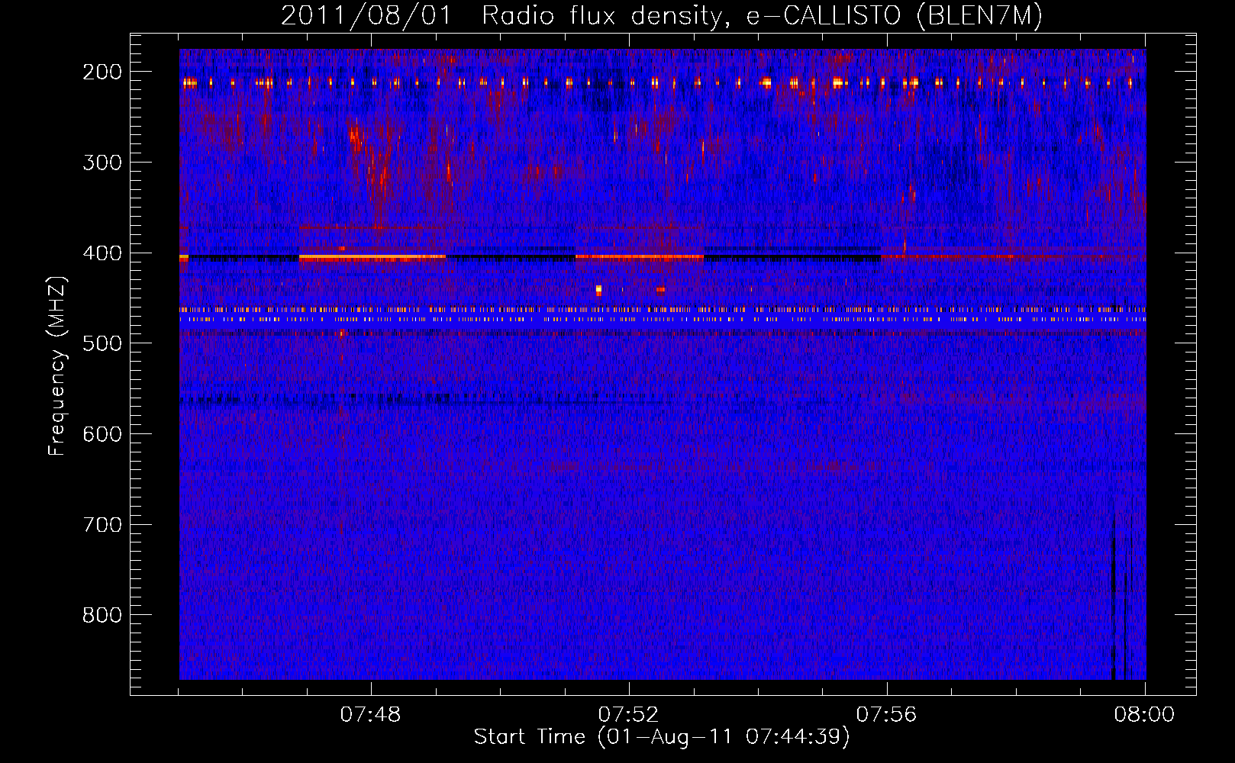Click the 'Frequency (MHZ)' y-axis label
This screenshot has height=763, width=1235.
coord(57,365)
